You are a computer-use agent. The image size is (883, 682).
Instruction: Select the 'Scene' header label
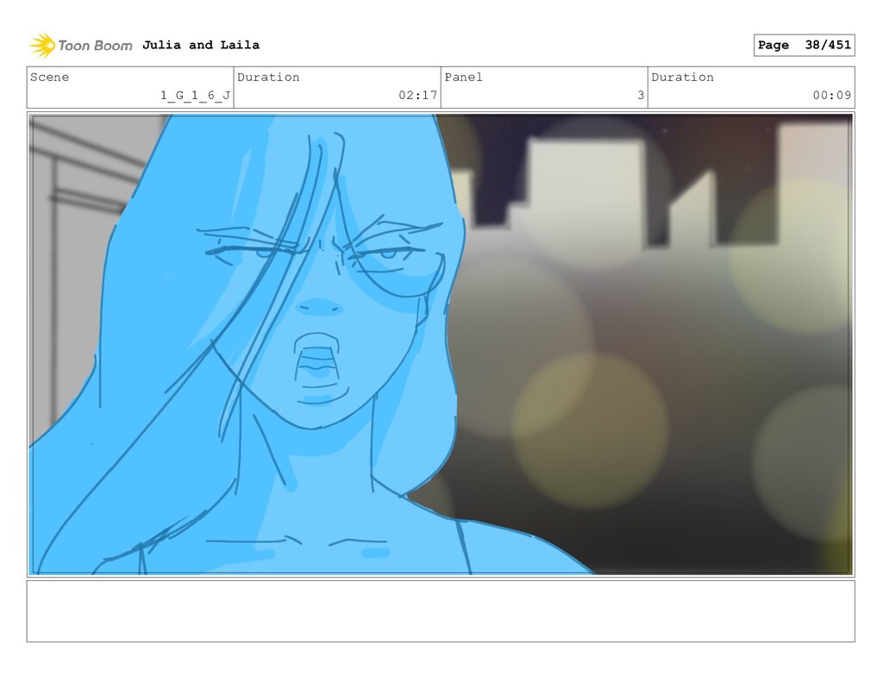(x=49, y=77)
